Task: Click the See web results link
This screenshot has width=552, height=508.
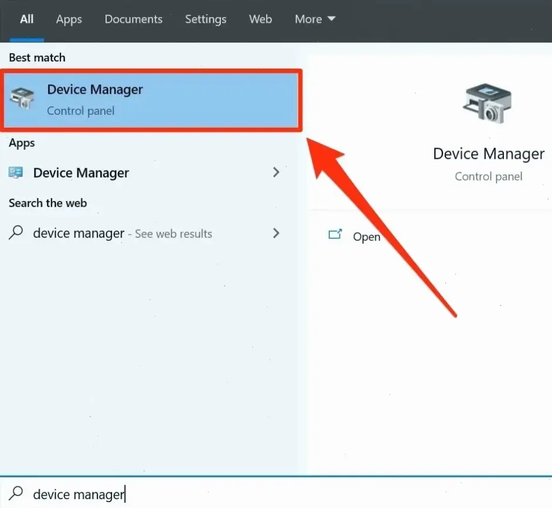Action: click(173, 234)
